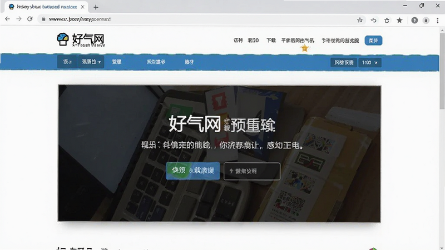Click the light gray round profile icon

[x=426, y=21]
